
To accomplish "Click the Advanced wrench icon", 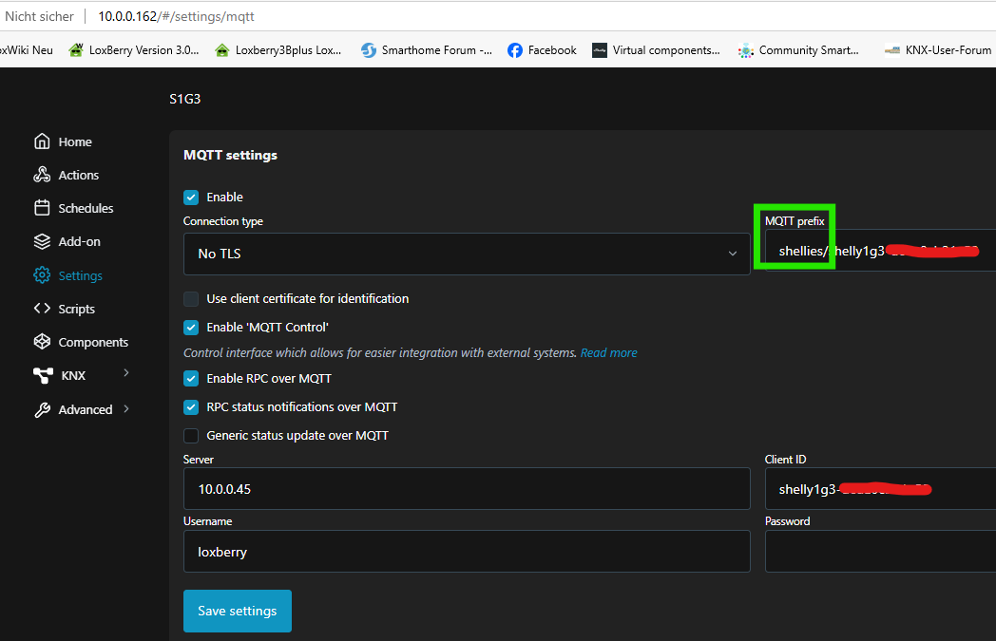I will (42, 409).
